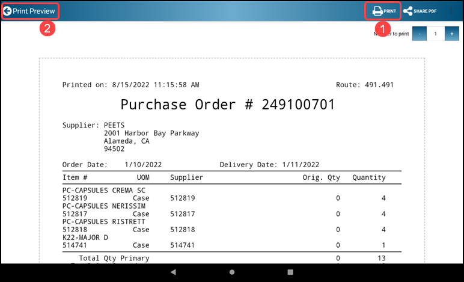Click the Route: 491.491 text
Viewport: 464px width, 282px height.
[x=365, y=85]
